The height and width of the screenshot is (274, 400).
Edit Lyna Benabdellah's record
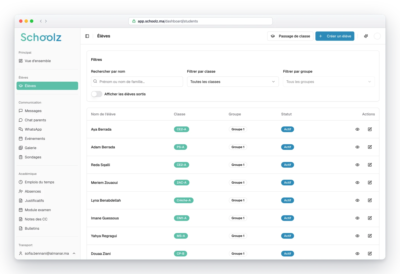tap(370, 200)
